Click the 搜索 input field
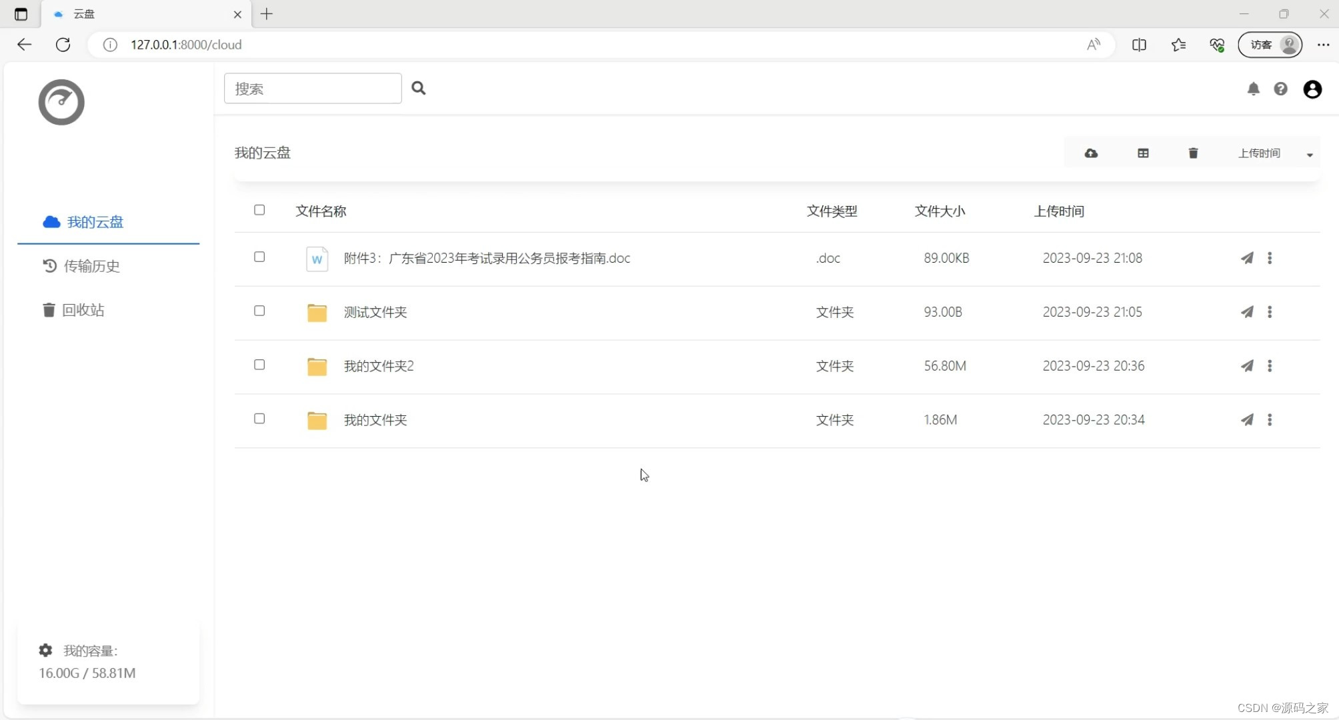The width and height of the screenshot is (1339, 720). pos(313,89)
